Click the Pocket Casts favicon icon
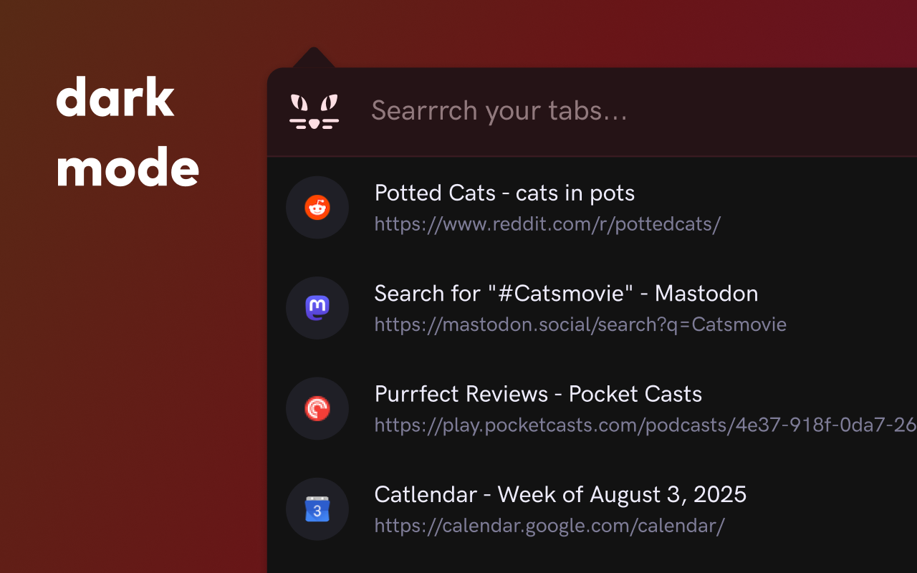This screenshot has height=573, width=917. point(317,409)
